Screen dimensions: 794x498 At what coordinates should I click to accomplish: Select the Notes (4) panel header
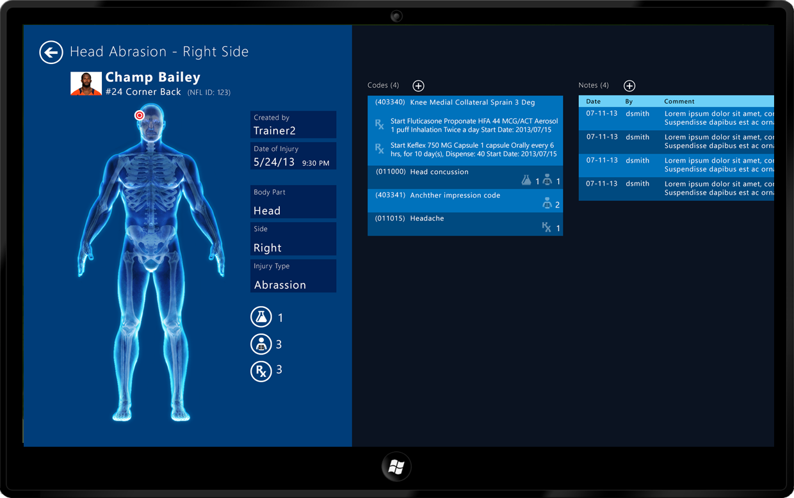point(593,84)
